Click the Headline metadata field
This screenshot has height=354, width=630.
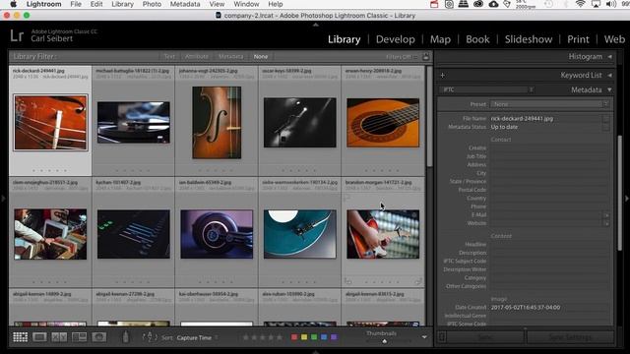tap(549, 244)
